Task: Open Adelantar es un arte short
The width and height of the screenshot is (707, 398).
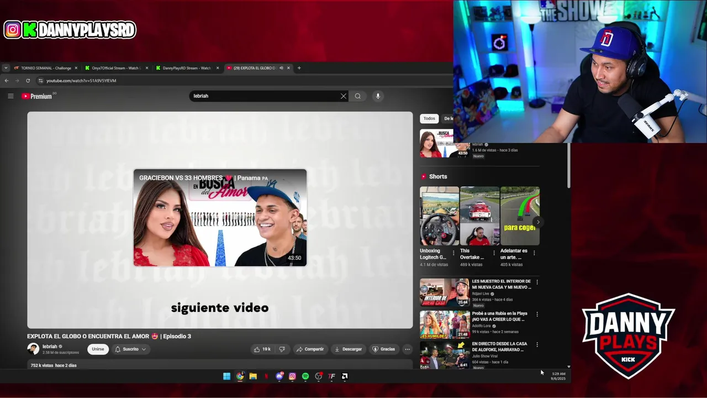Action: coord(520,216)
